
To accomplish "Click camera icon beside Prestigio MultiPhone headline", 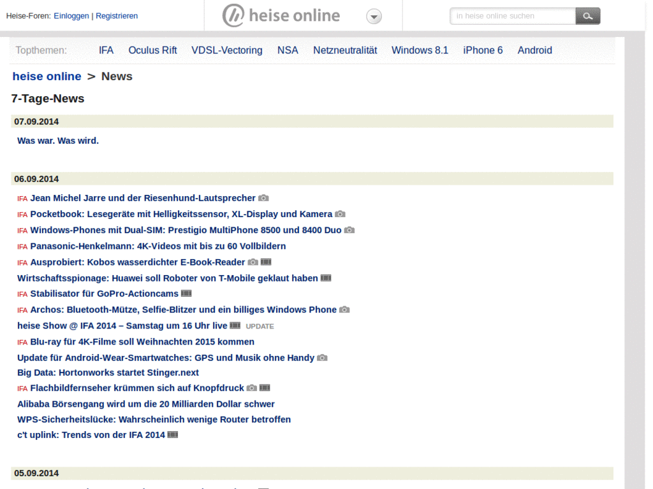I will coord(349,230).
